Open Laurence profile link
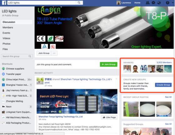 [x=126, y=3]
